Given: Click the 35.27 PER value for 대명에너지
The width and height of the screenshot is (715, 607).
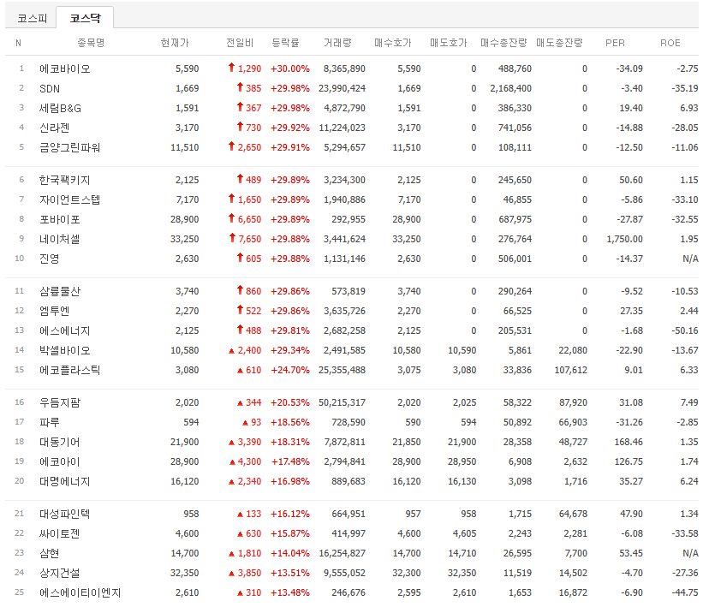Looking at the screenshot, I should pyautogui.click(x=631, y=481).
